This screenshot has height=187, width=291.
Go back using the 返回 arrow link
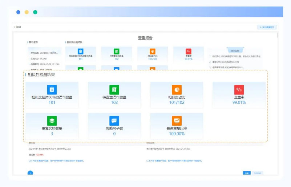coord(17,27)
